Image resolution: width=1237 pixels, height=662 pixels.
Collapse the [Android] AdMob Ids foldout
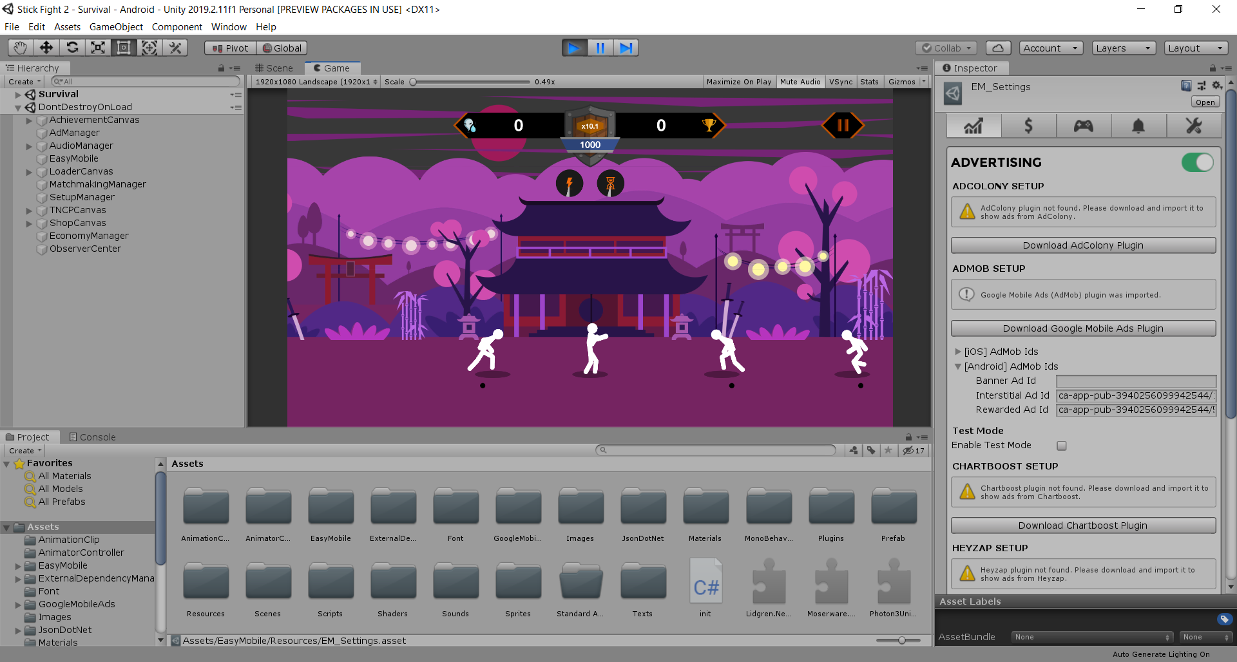[958, 366]
